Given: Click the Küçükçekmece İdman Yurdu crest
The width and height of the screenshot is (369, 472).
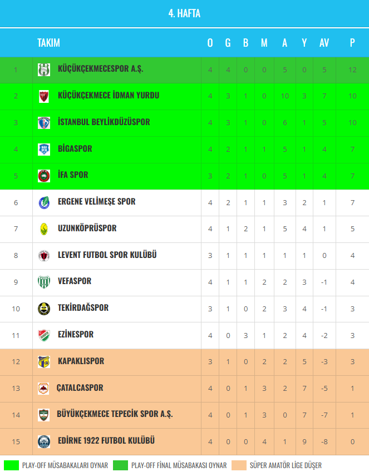Looking at the screenshot, I should click(44, 96).
